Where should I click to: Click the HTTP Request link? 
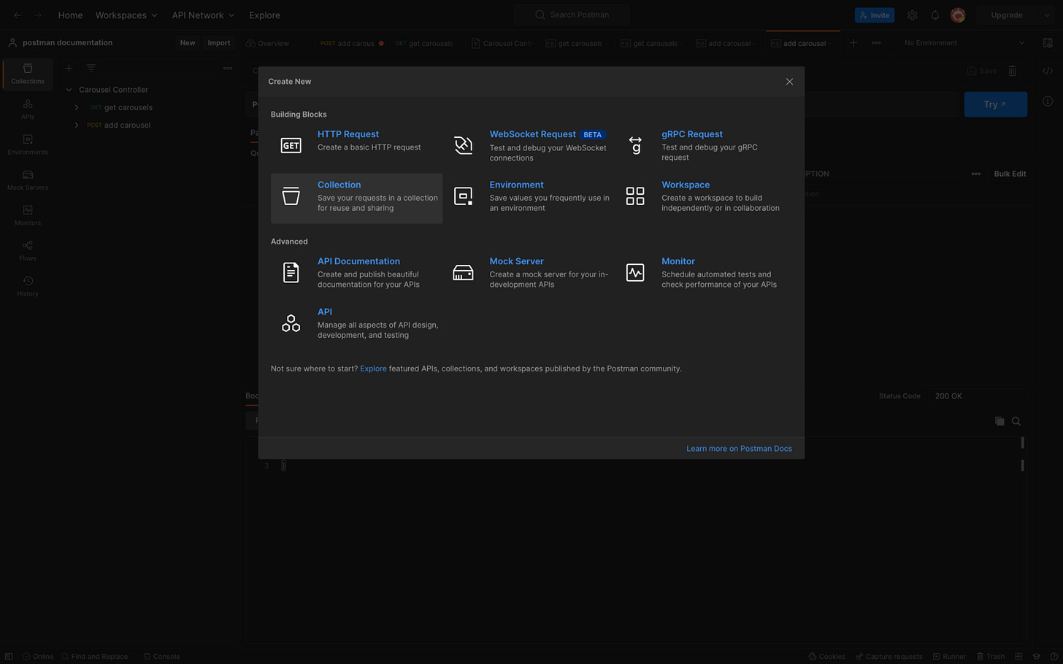348,134
